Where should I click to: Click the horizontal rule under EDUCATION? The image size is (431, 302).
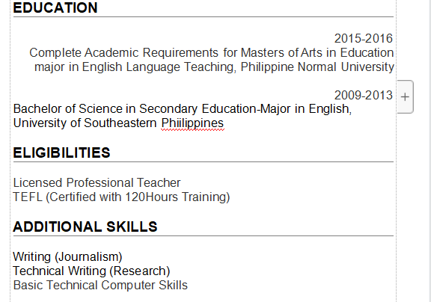tap(203, 16)
